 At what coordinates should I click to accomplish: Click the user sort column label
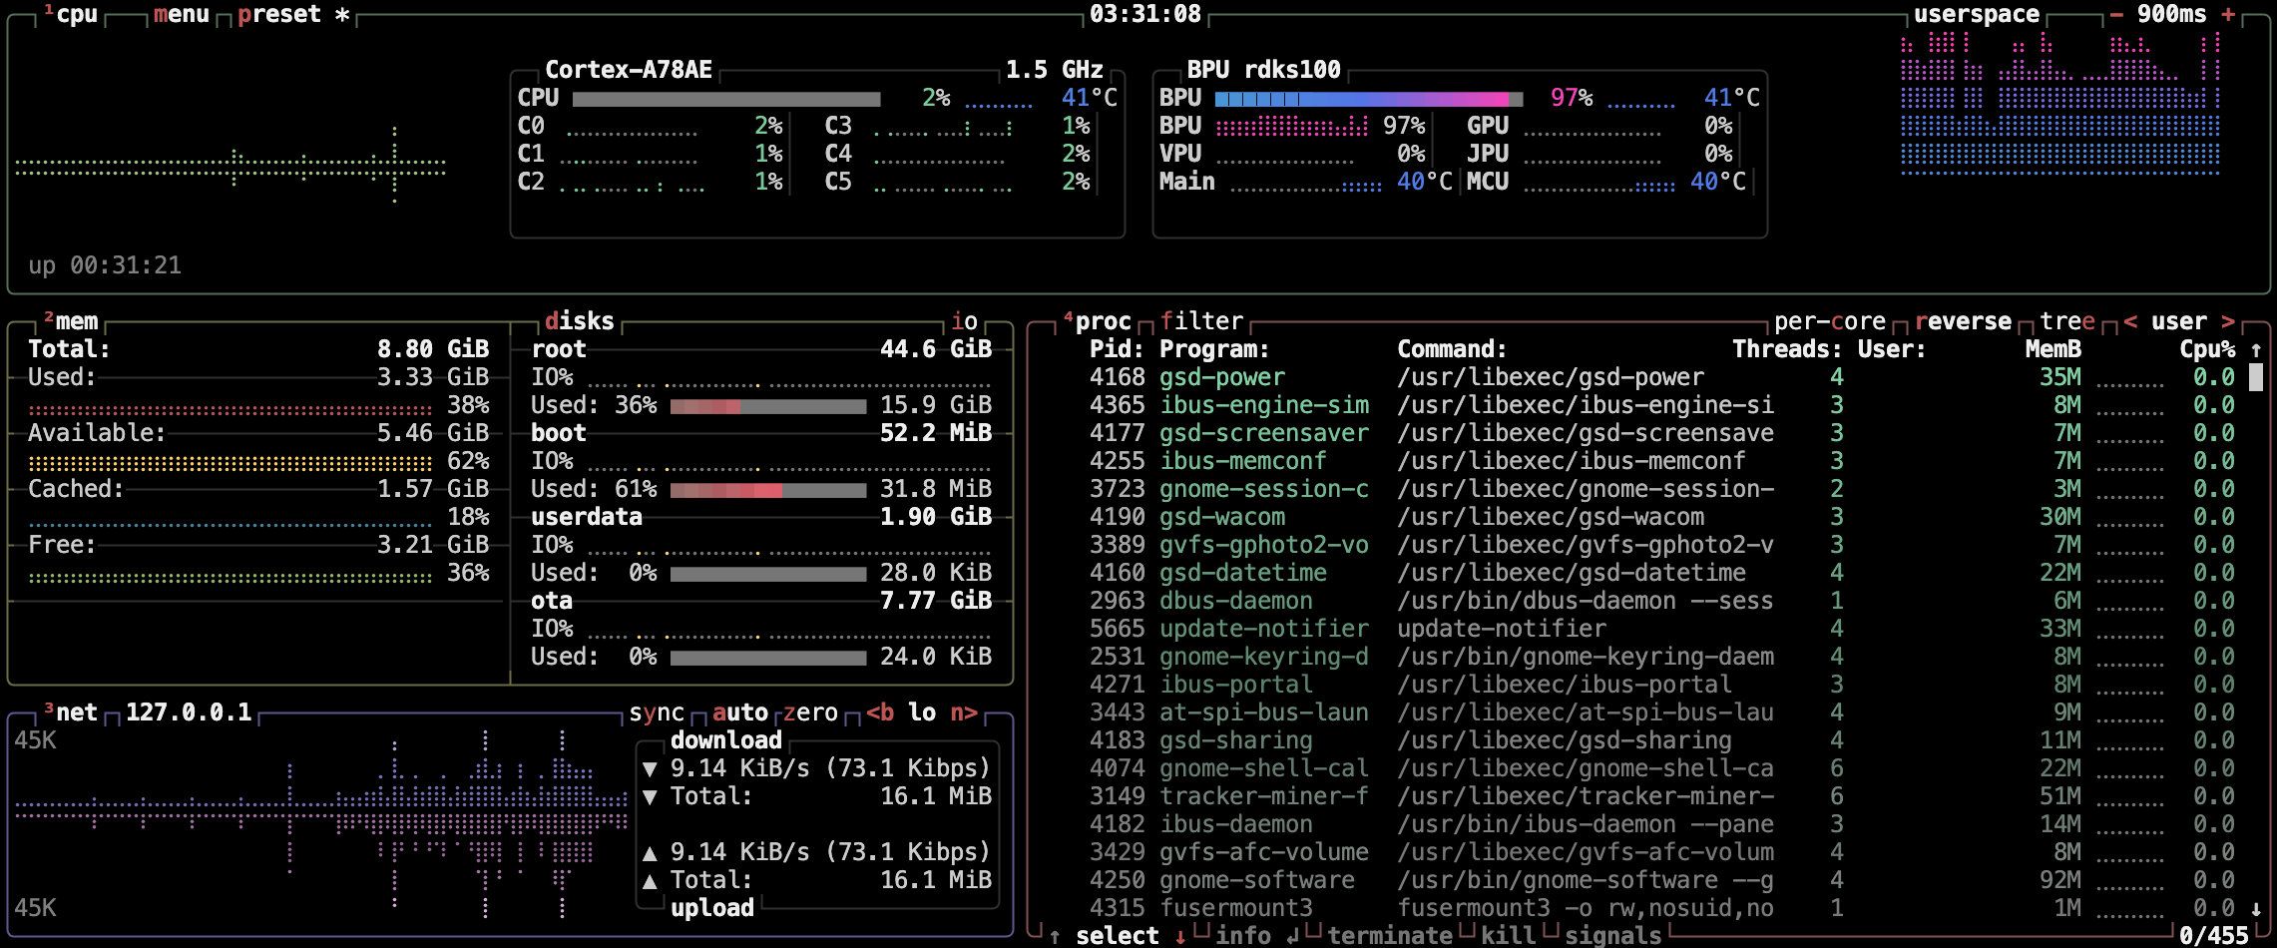click(x=2179, y=321)
